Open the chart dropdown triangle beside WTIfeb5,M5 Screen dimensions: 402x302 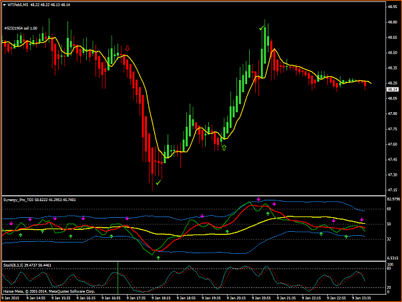(5, 5)
